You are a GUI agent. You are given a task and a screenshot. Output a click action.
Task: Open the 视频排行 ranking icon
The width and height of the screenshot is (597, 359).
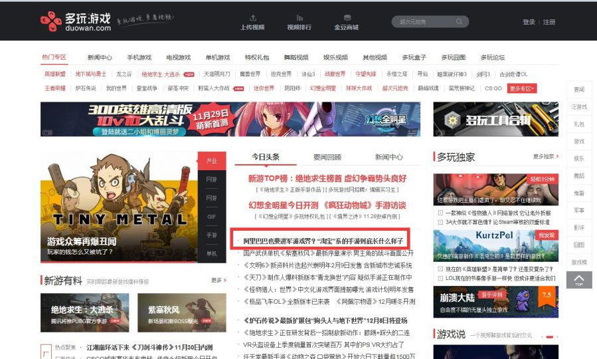pyautogui.click(x=299, y=17)
